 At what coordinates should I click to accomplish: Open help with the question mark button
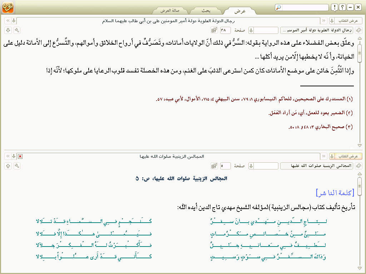coord(342,7)
